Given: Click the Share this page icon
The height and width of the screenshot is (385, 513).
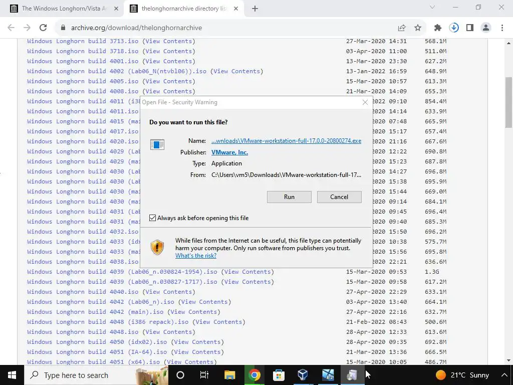Looking at the screenshot, I should click(x=402, y=28).
